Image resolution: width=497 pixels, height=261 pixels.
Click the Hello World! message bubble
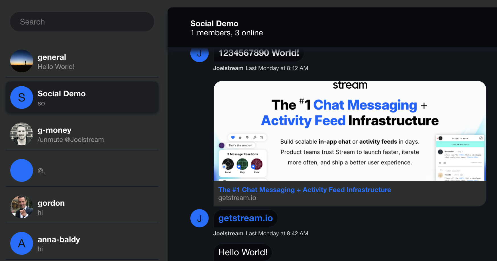pyautogui.click(x=243, y=252)
